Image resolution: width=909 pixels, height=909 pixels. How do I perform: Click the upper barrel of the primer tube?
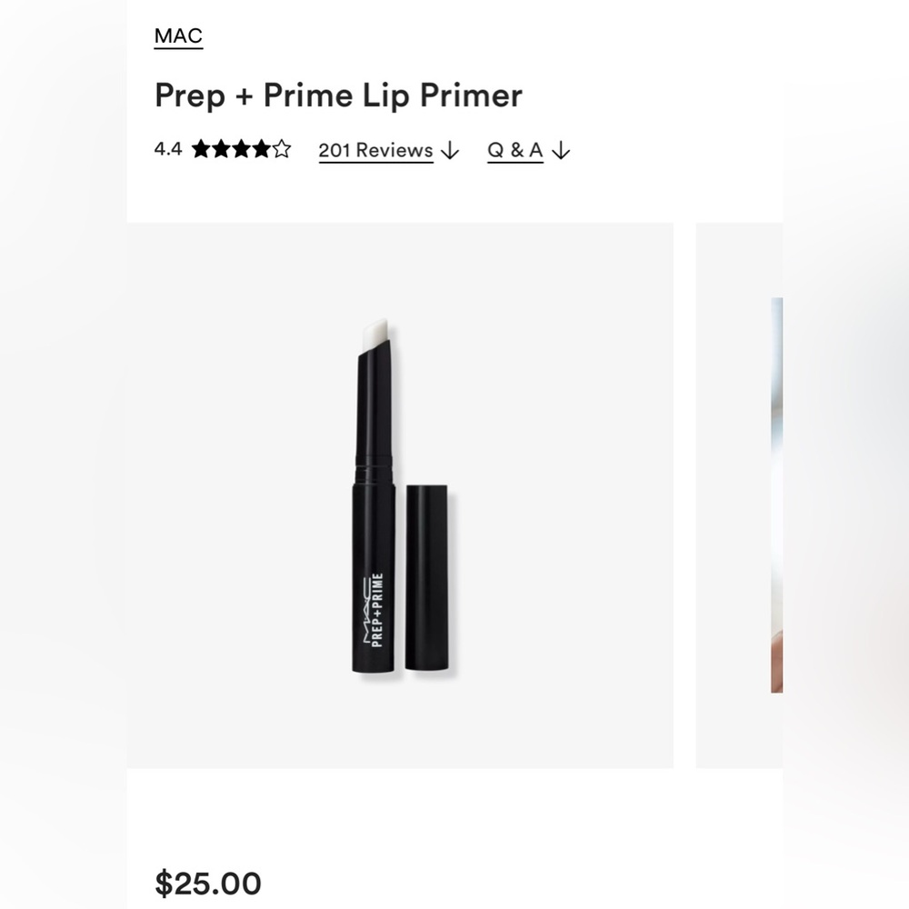(x=376, y=412)
